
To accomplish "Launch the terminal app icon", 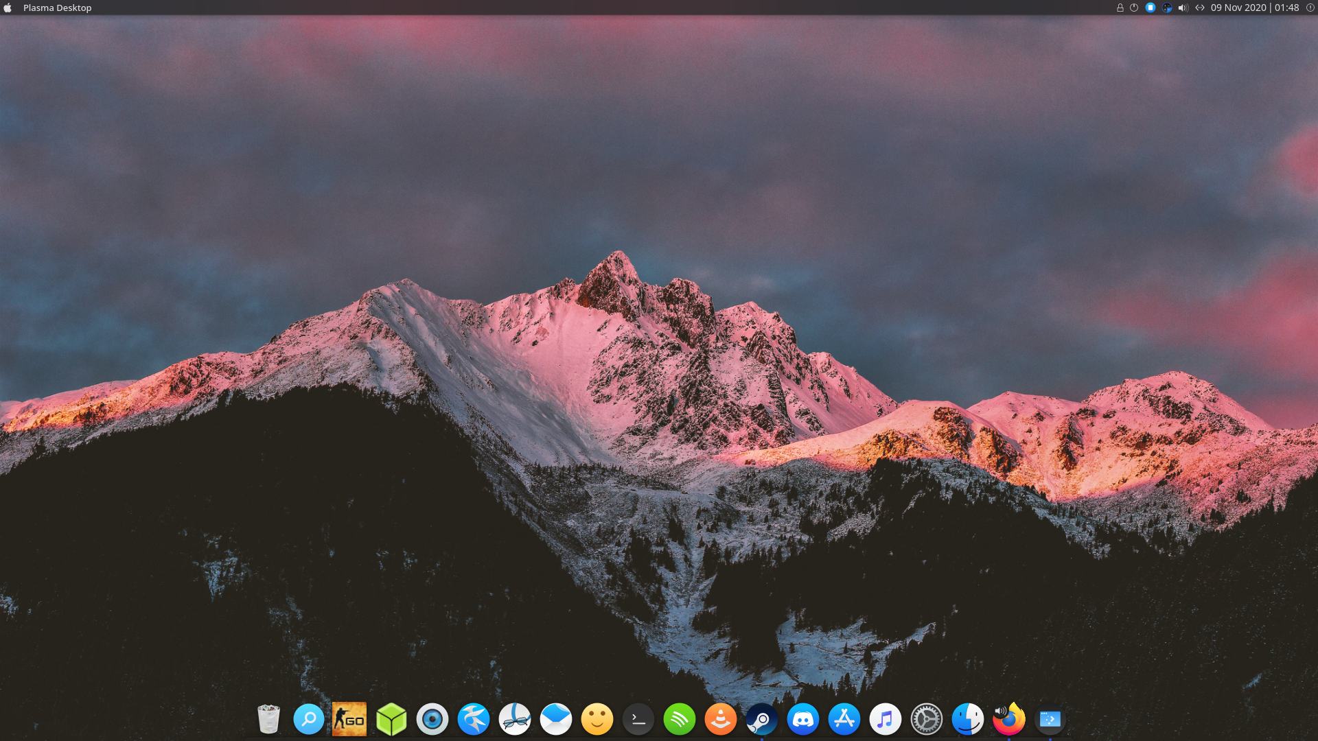I will 638,720.
